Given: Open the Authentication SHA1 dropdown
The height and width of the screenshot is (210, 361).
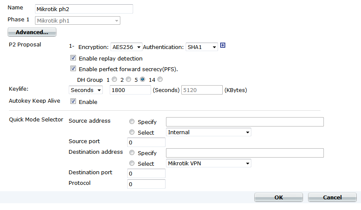Looking at the screenshot, I should click(x=202, y=47).
